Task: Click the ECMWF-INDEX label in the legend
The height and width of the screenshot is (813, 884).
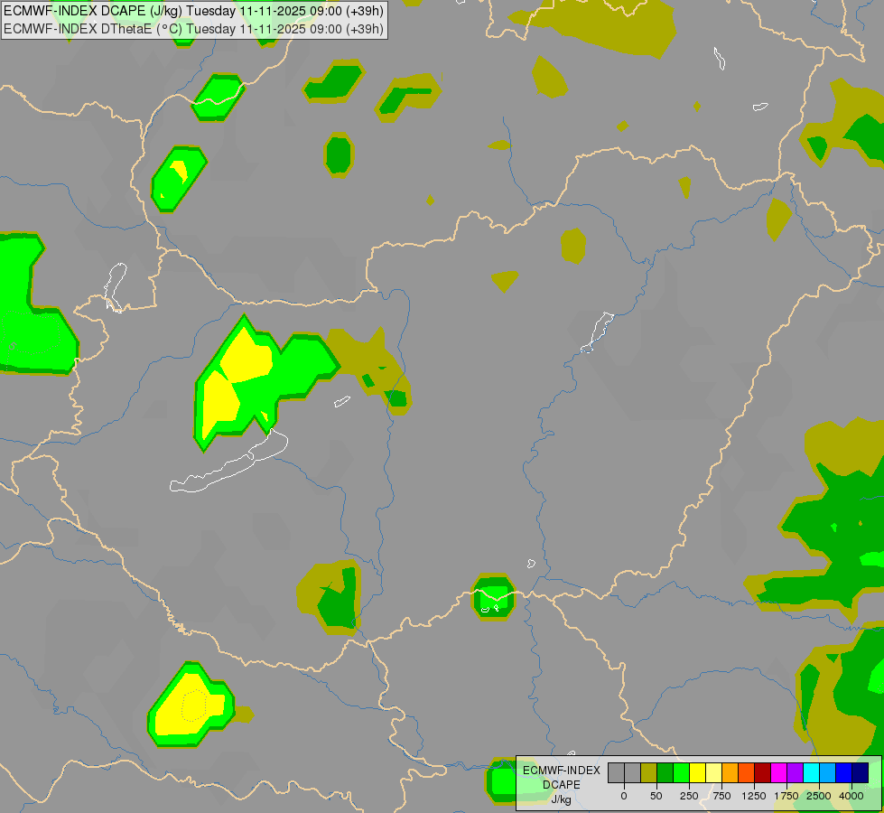Action: (x=562, y=771)
